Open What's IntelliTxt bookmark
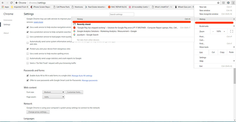236x122 pixels. click(x=162, y=7)
